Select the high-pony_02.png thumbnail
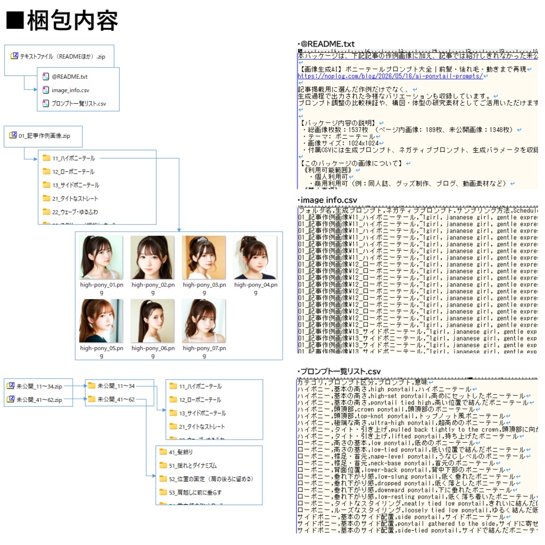Image resolution: width=545 pixels, height=545 pixels. [153, 258]
